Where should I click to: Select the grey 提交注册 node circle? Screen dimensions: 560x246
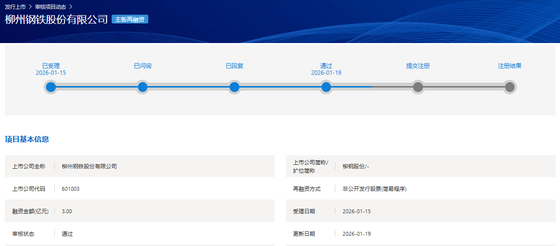coord(418,87)
